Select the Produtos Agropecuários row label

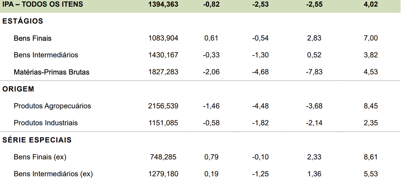pyautogui.click(x=52, y=106)
